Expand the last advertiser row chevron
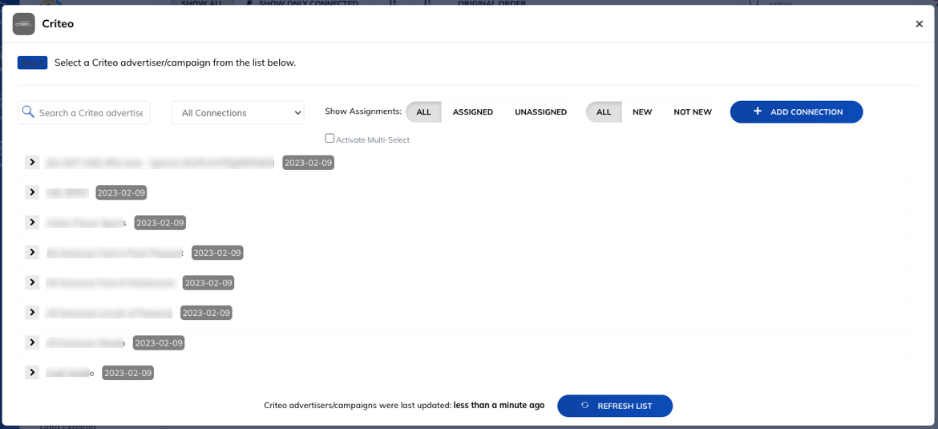938x429 pixels. 32,372
